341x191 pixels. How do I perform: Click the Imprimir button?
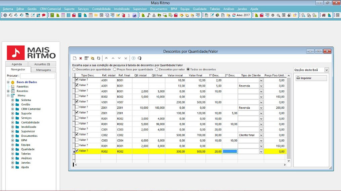point(311,78)
